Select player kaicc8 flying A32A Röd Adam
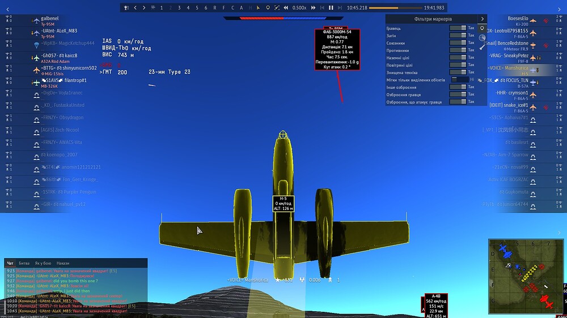This screenshot has height=318, width=567. [59, 55]
